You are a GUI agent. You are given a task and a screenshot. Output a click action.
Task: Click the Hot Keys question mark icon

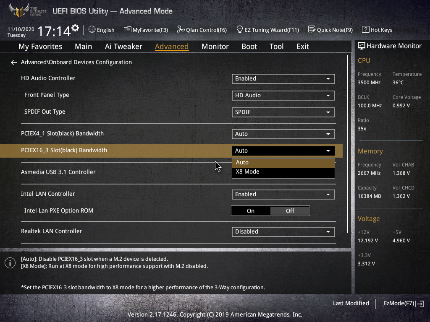click(366, 29)
